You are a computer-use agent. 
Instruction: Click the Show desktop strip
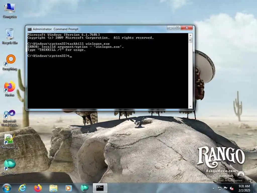point(255,188)
